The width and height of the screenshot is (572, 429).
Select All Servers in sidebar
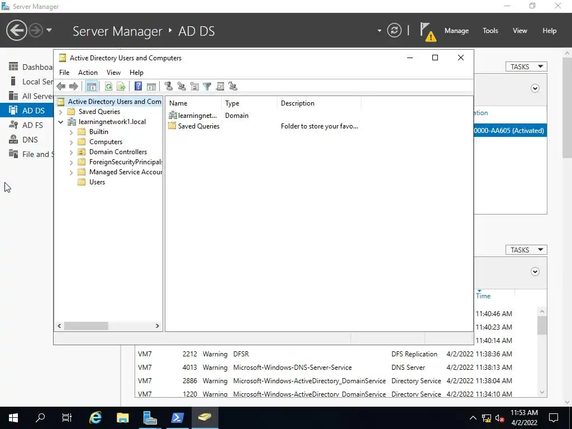point(31,96)
